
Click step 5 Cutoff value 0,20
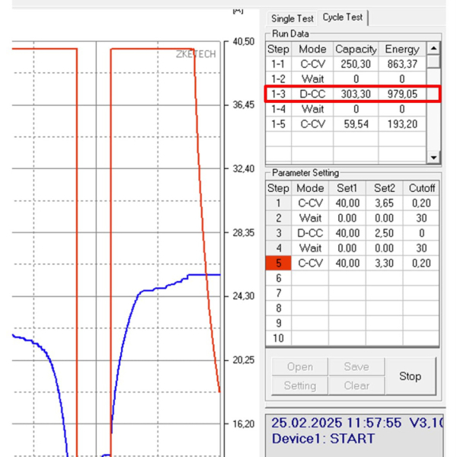pos(421,264)
